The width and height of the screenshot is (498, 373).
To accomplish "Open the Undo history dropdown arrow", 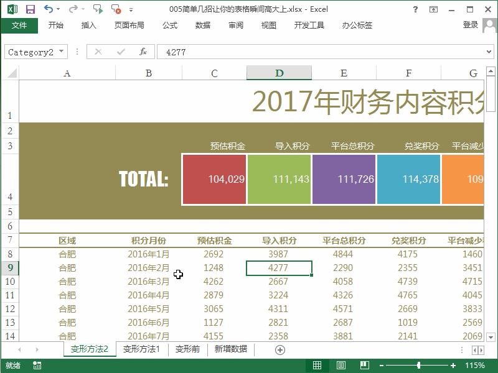I will 58,9.
